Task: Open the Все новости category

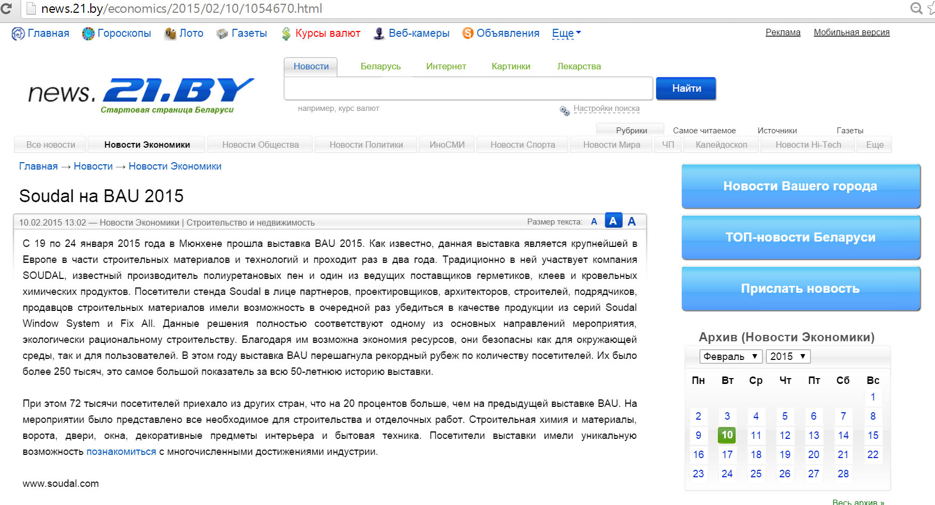Action: coord(51,145)
